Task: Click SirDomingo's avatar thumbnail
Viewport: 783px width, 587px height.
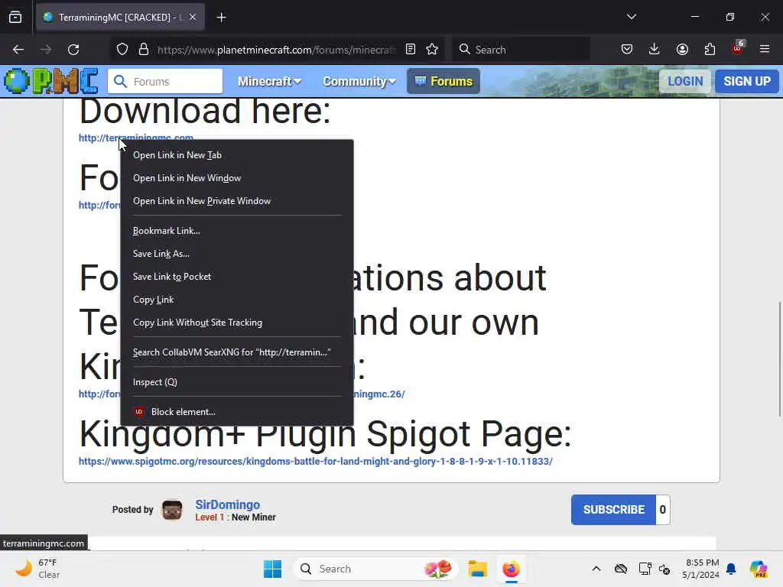Action: point(172,510)
